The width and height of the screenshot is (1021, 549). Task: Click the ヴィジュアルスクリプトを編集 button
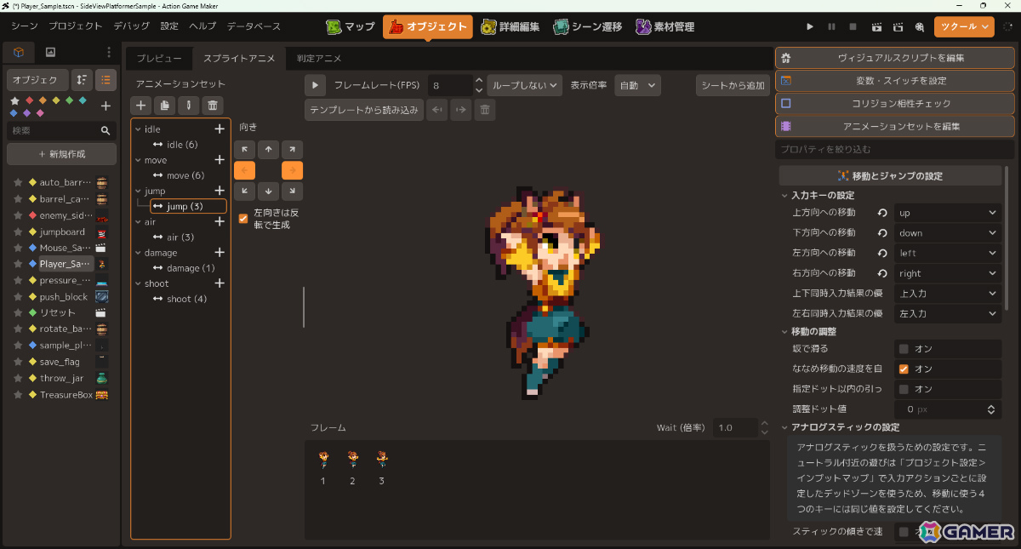pyautogui.click(x=895, y=58)
